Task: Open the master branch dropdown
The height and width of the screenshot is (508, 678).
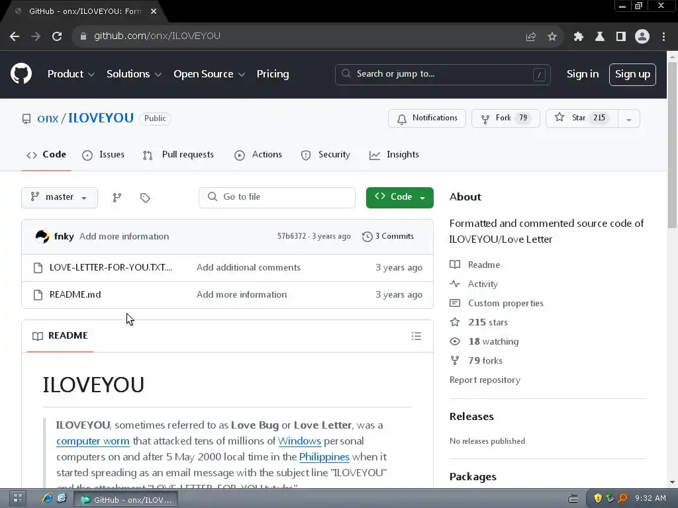Action: [x=59, y=197]
